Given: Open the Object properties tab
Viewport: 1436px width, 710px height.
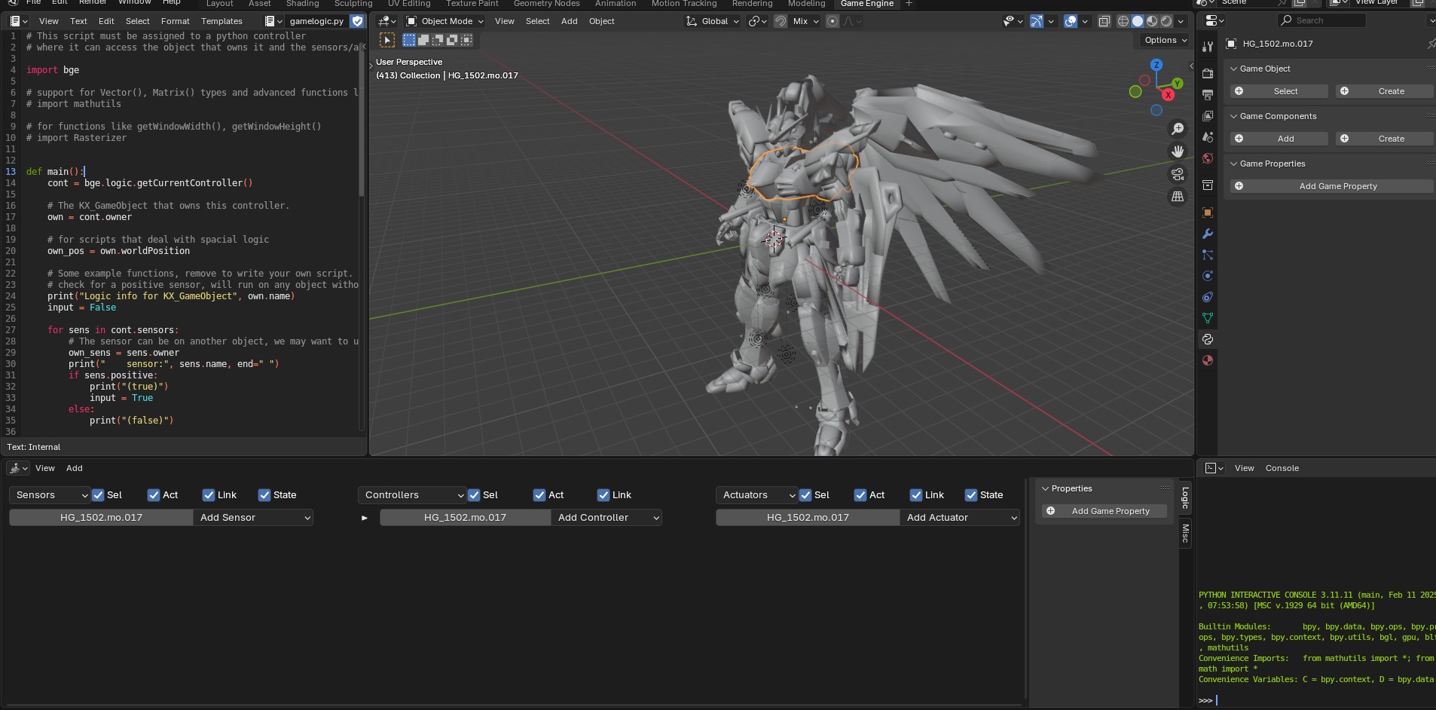Looking at the screenshot, I should pyautogui.click(x=1208, y=213).
